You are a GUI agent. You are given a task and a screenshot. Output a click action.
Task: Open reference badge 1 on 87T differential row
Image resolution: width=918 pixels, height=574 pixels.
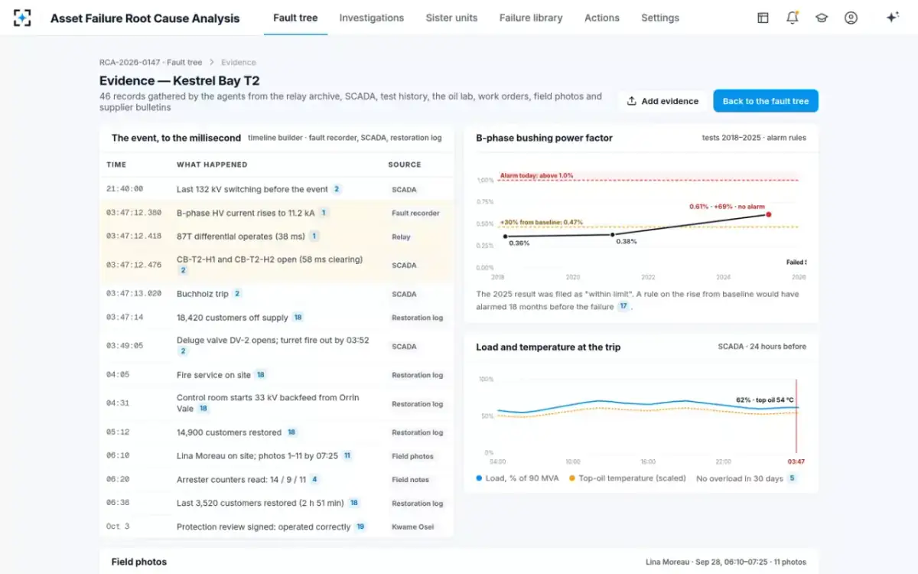click(x=314, y=236)
